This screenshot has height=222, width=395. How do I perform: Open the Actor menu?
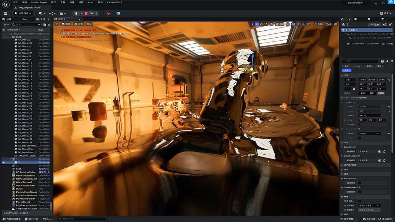(x=91, y=3)
